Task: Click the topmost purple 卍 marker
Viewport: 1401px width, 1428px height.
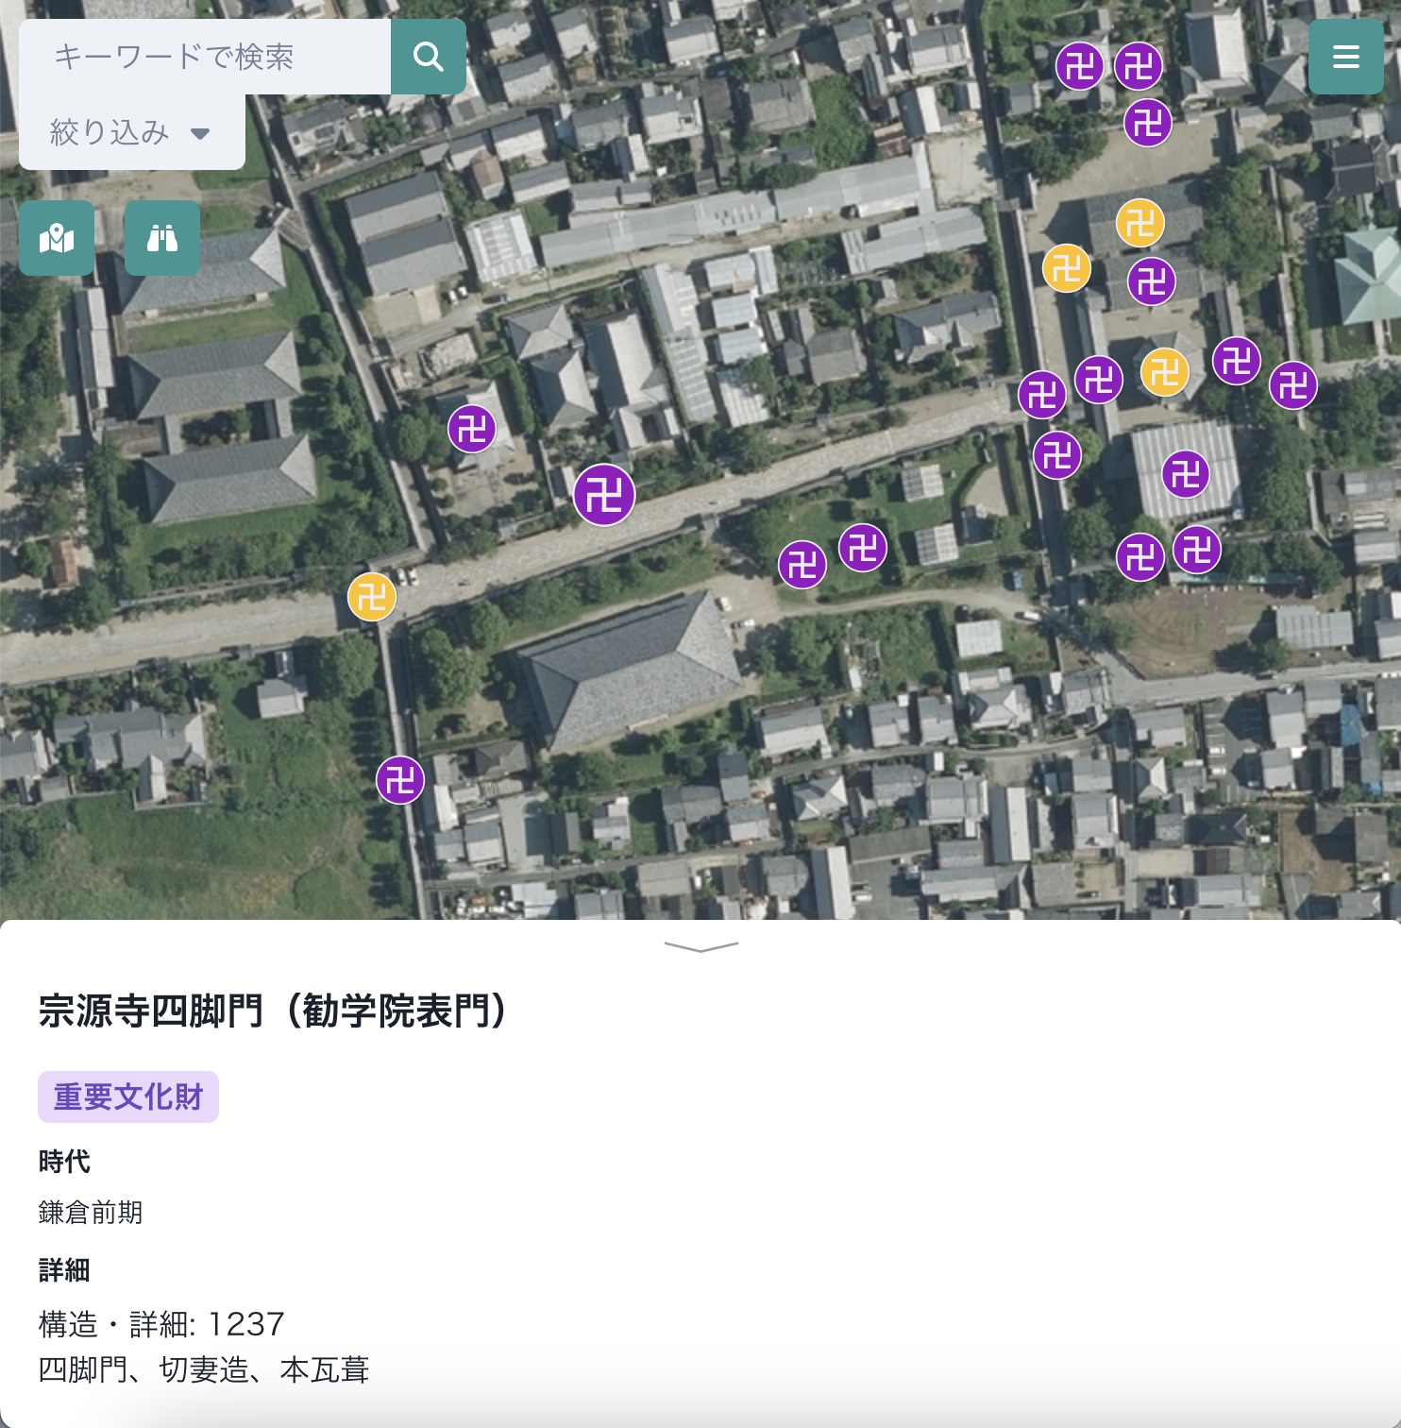Action: pyautogui.click(x=1082, y=67)
